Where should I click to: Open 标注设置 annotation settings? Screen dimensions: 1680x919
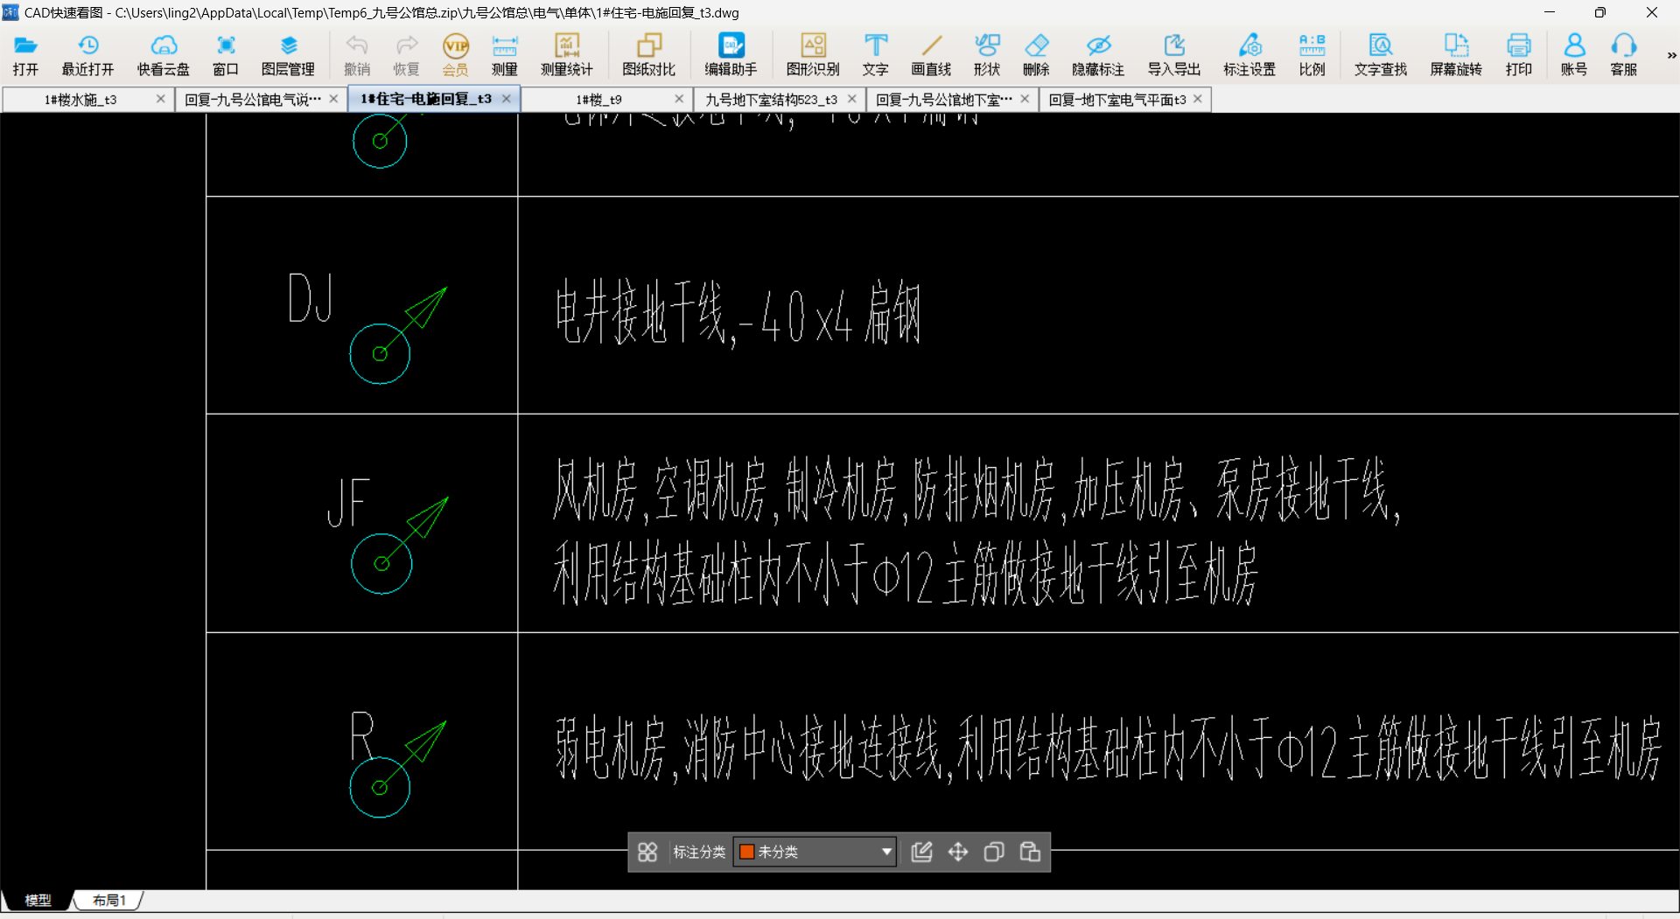(x=1249, y=55)
